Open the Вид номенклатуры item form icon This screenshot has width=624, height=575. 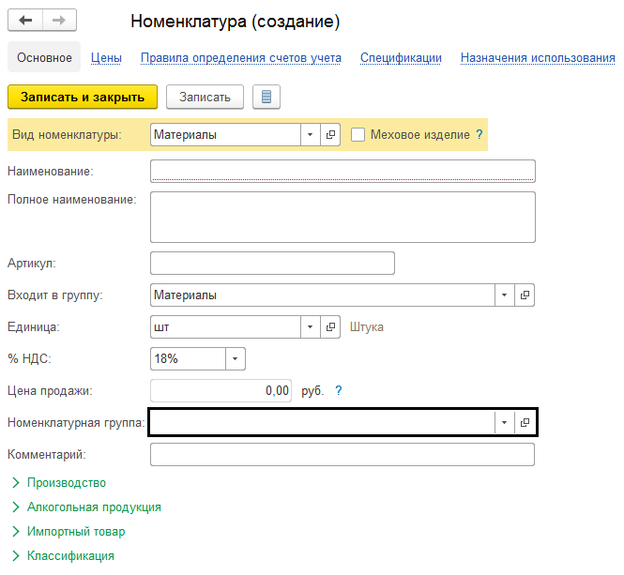pyautogui.click(x=330, y=135)
